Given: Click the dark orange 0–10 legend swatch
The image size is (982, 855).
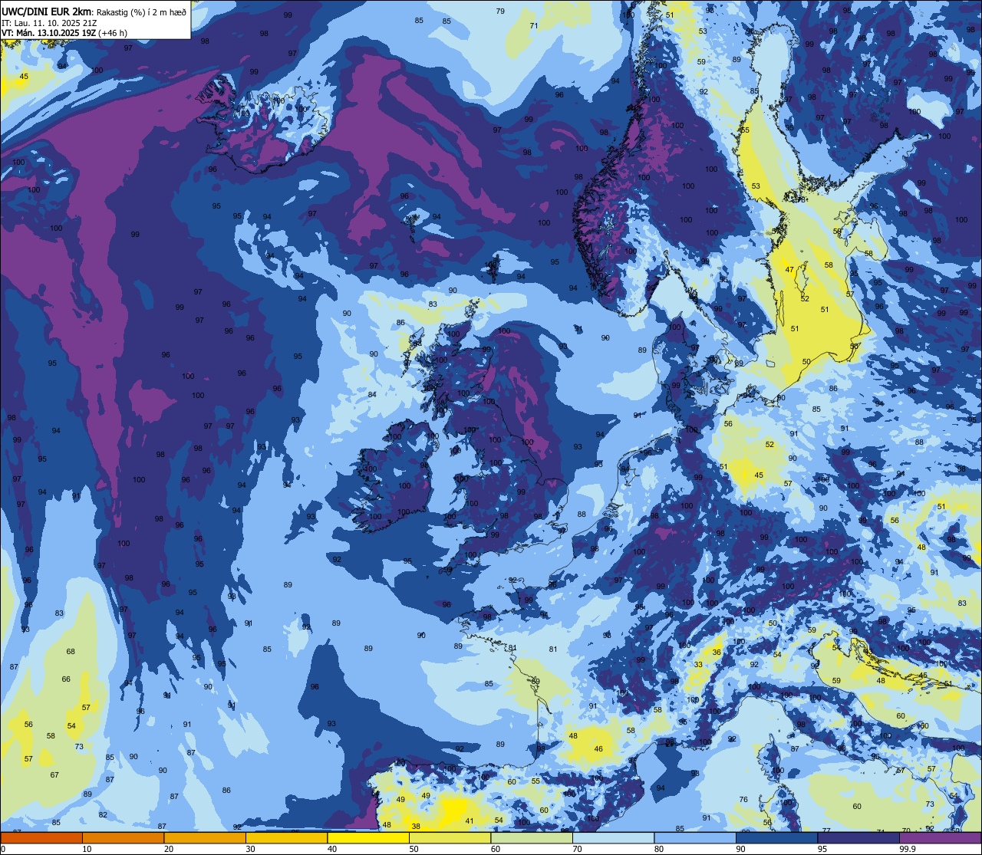Looking at the screenshot, I should (x=41, y=837).
